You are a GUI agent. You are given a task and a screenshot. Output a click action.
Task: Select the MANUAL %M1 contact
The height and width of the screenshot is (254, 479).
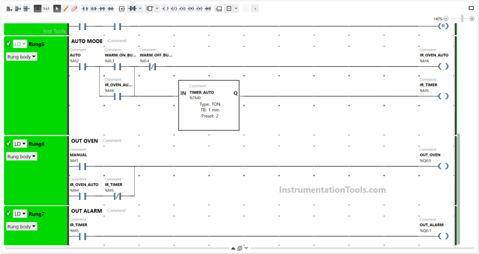(82, 167)
